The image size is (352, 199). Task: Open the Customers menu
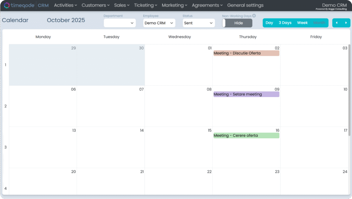[96, 5]
